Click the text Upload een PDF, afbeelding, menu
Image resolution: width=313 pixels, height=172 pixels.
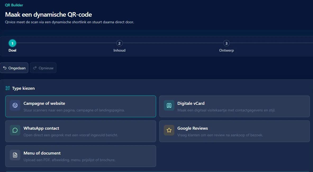(52, 160)
